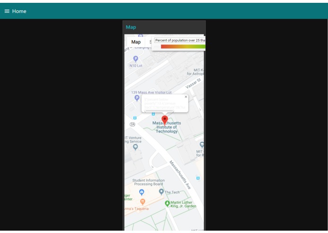The height and width of the screenshot is (233, 328).
Task: Click Anna's Taqueria restaurant icon
Action: point(143,202)
